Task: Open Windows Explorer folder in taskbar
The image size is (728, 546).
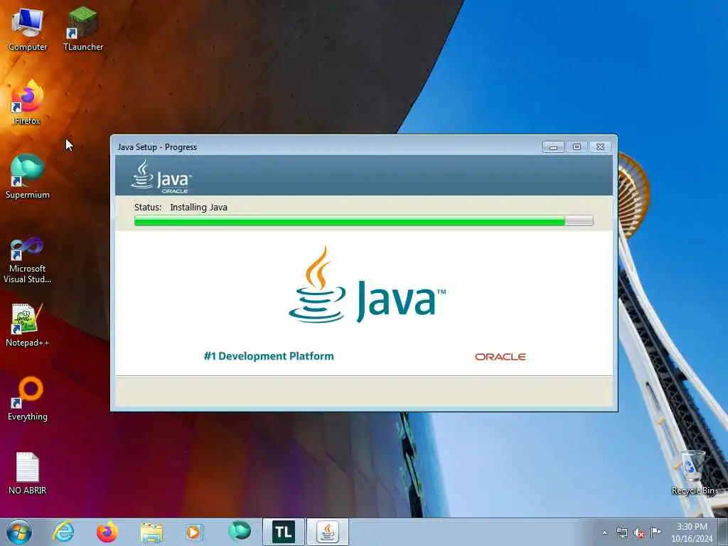Action: tap(151, 532)
